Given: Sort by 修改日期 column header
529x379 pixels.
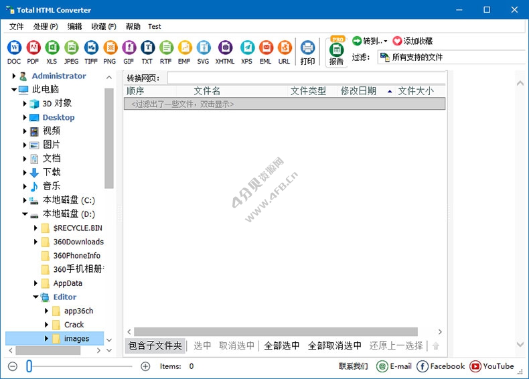Looking at the screenshot, I should (x=358, y=91).
